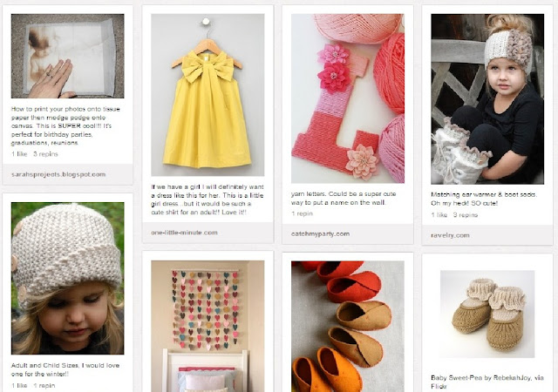Open the ear warmer and boot socks photo
558x392 pixels.
pyautogui.click(x=487, y=99)
